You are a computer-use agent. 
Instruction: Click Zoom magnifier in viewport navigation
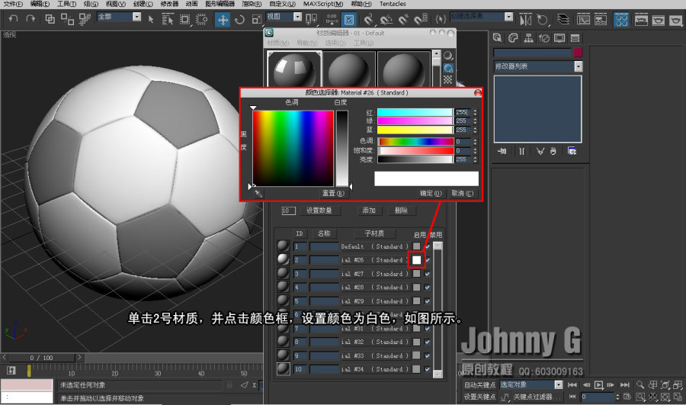coord(640,385)
